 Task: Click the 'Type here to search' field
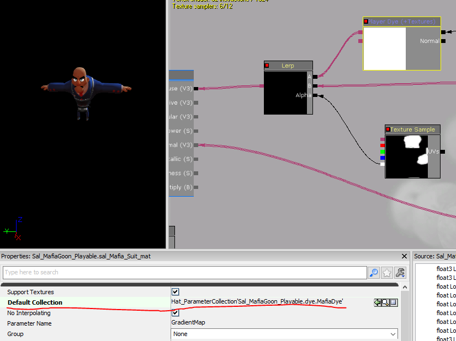(x=185, y=273)
